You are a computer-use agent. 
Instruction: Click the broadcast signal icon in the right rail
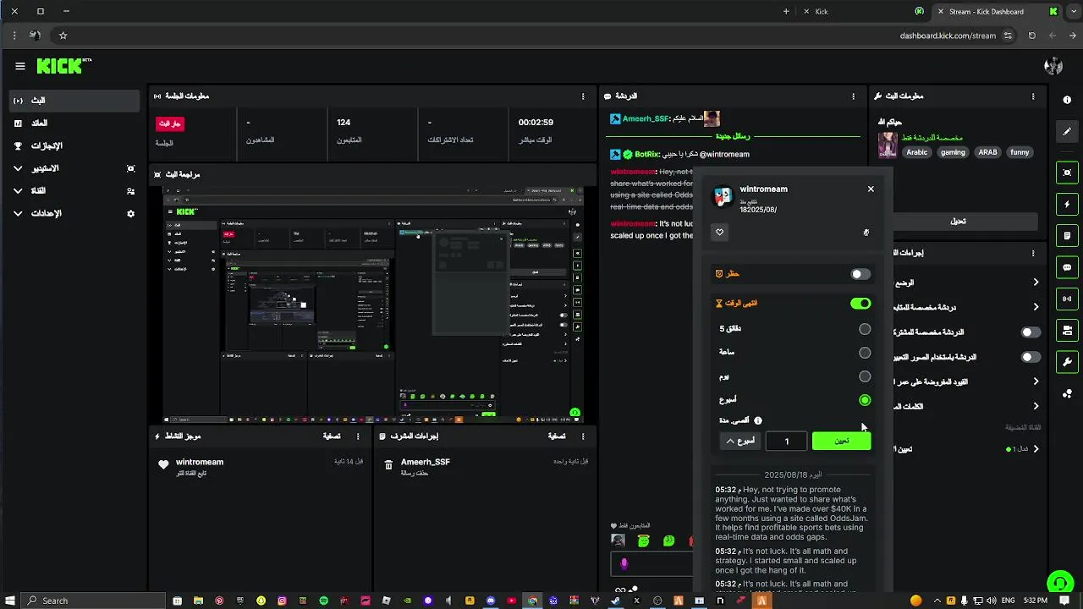[1067, 299]
